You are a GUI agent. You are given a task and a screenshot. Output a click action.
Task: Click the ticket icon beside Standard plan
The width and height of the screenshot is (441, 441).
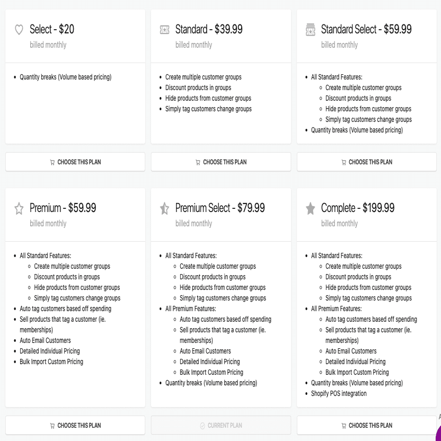point(165,30)
